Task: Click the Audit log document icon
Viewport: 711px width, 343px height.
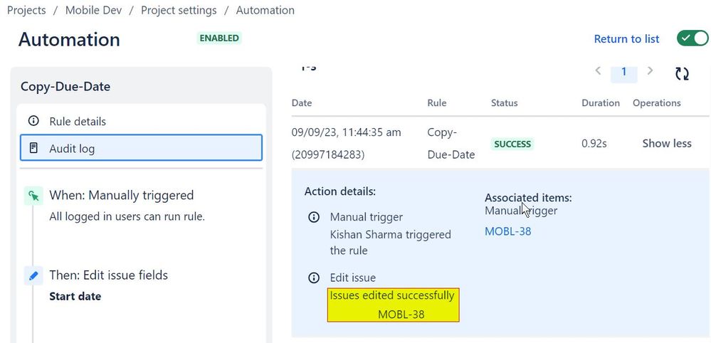Action: coord(33,148)
